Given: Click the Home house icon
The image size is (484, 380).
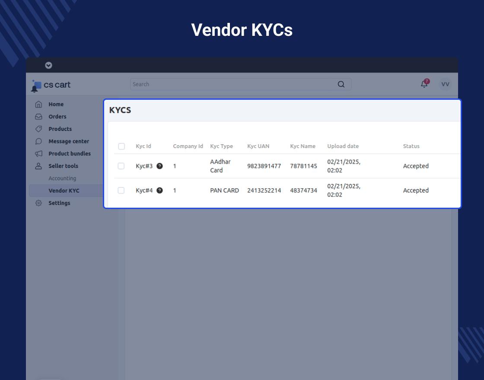Looking at the screenshot, I should click(38, 104).
